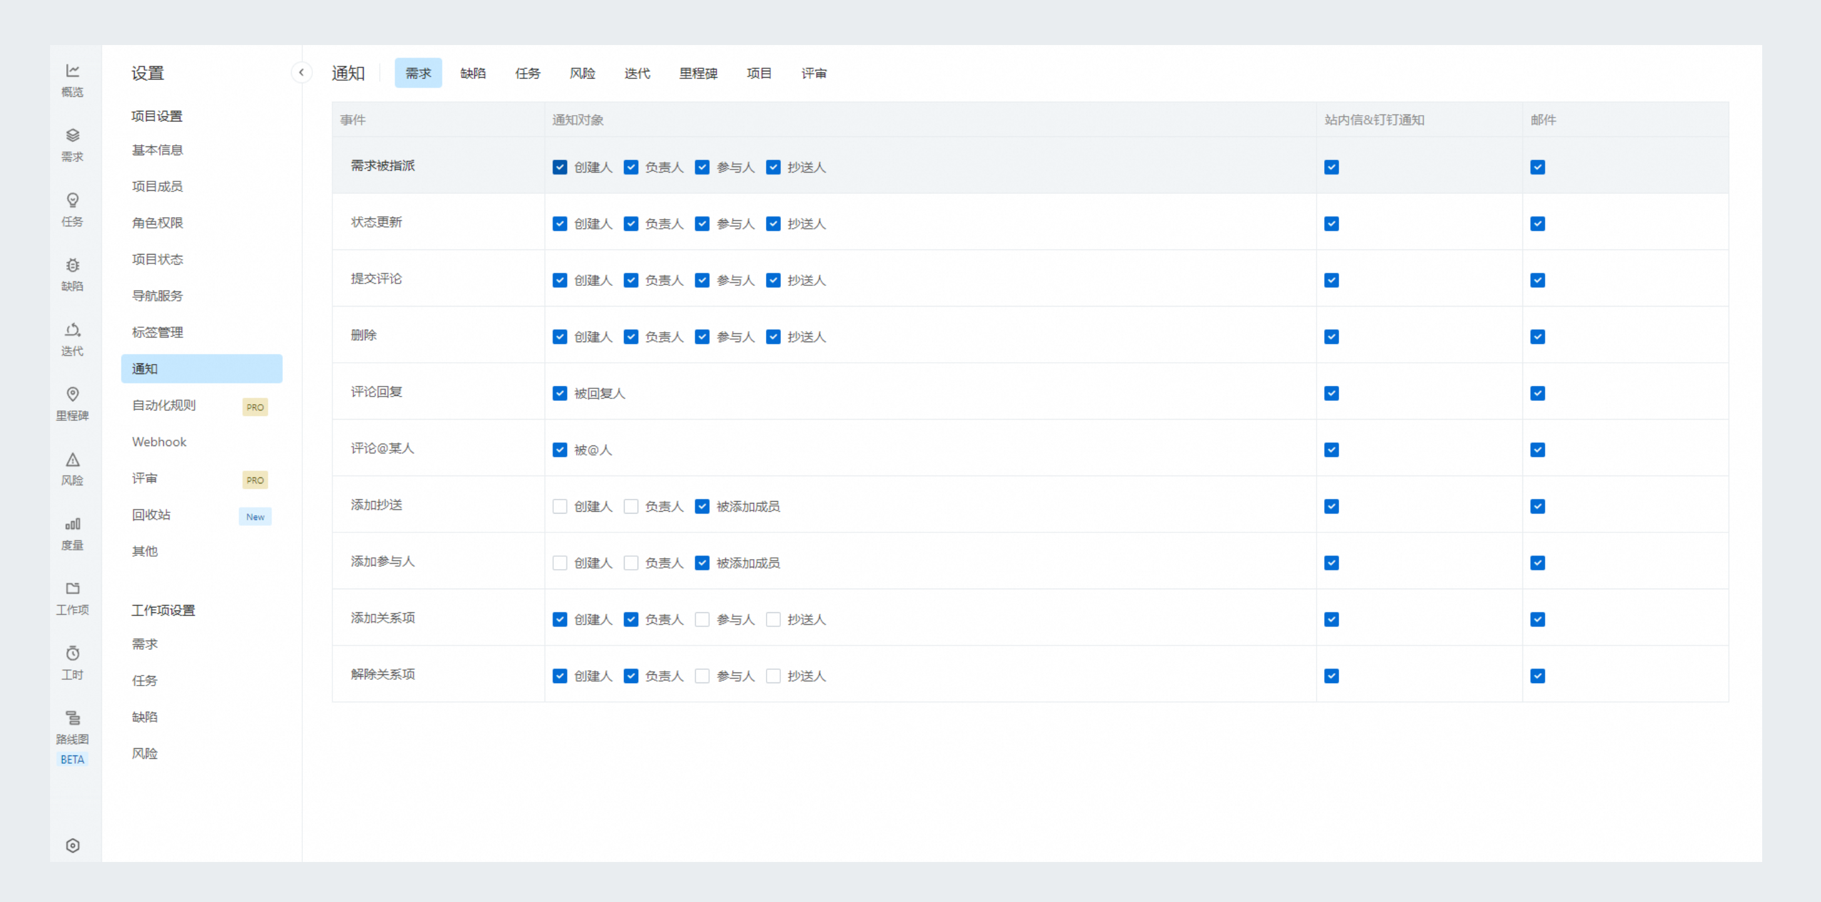Uncheck 邮件 for 解除关系项 event

click(x=1538, y=677)
